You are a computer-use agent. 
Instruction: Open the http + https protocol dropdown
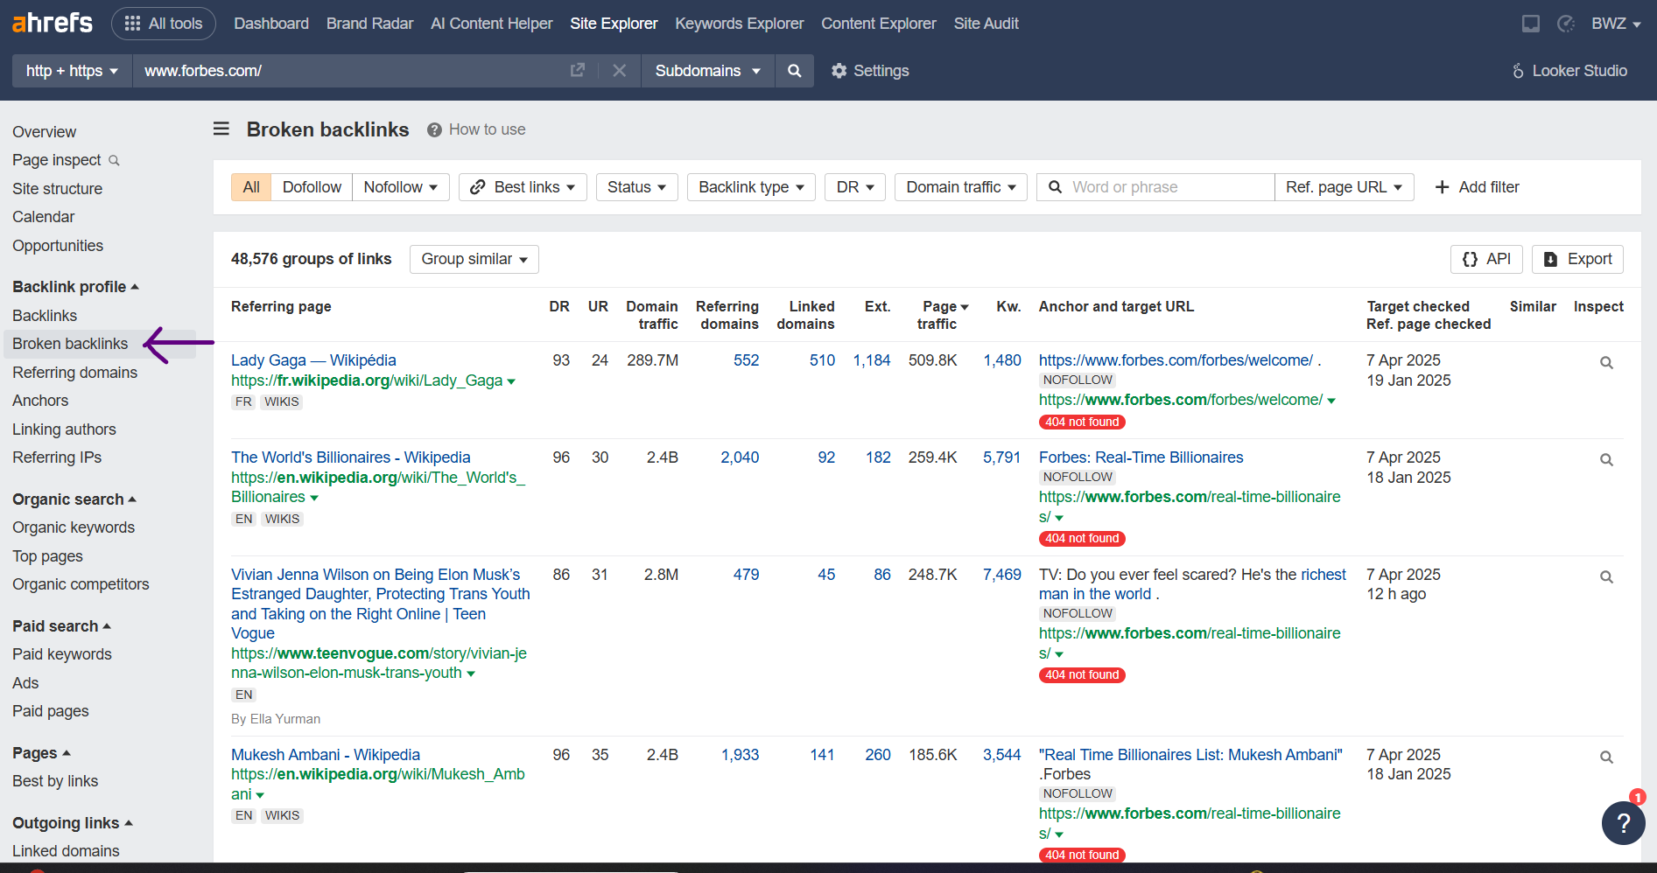pos(72,71)
